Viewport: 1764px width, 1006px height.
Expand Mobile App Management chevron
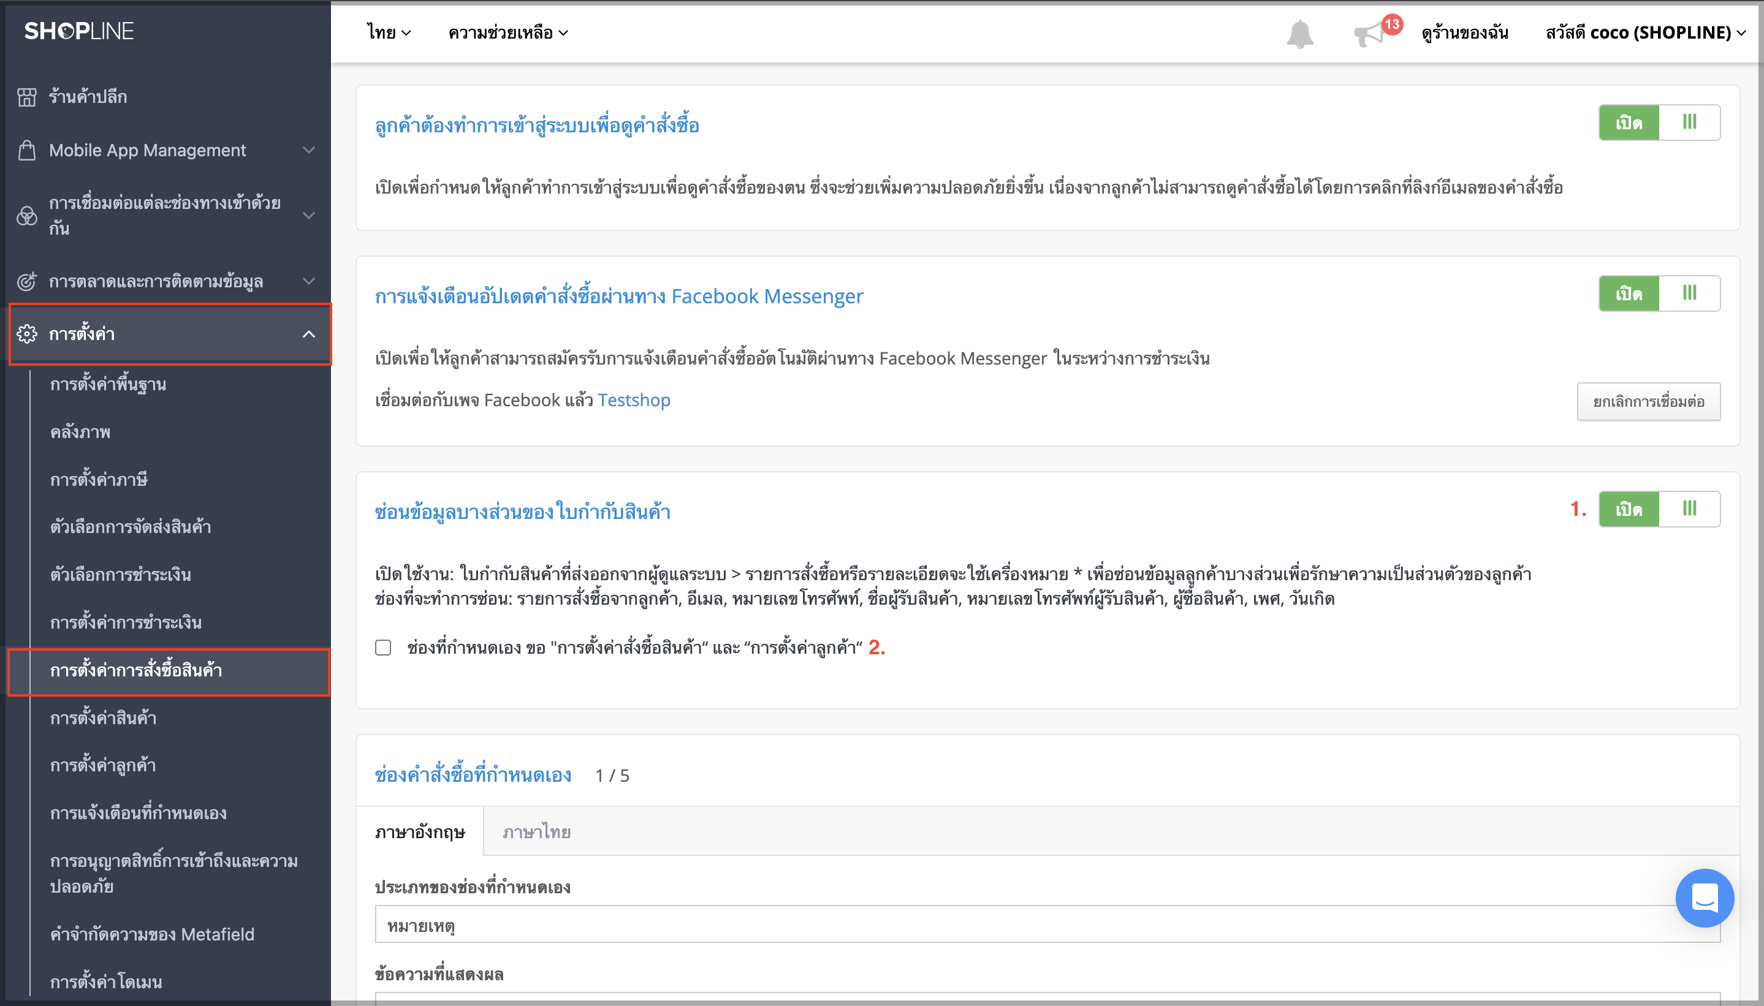point(309,150)
